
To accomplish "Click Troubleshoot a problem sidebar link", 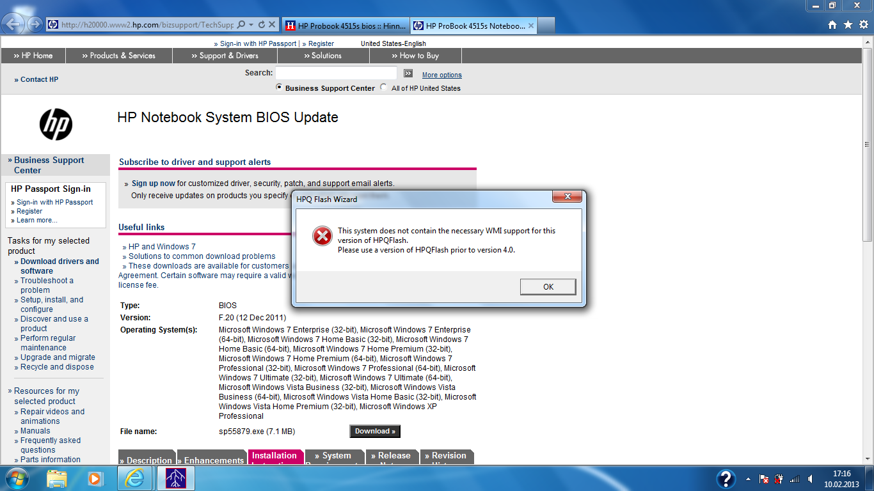I will click(47, 285).
